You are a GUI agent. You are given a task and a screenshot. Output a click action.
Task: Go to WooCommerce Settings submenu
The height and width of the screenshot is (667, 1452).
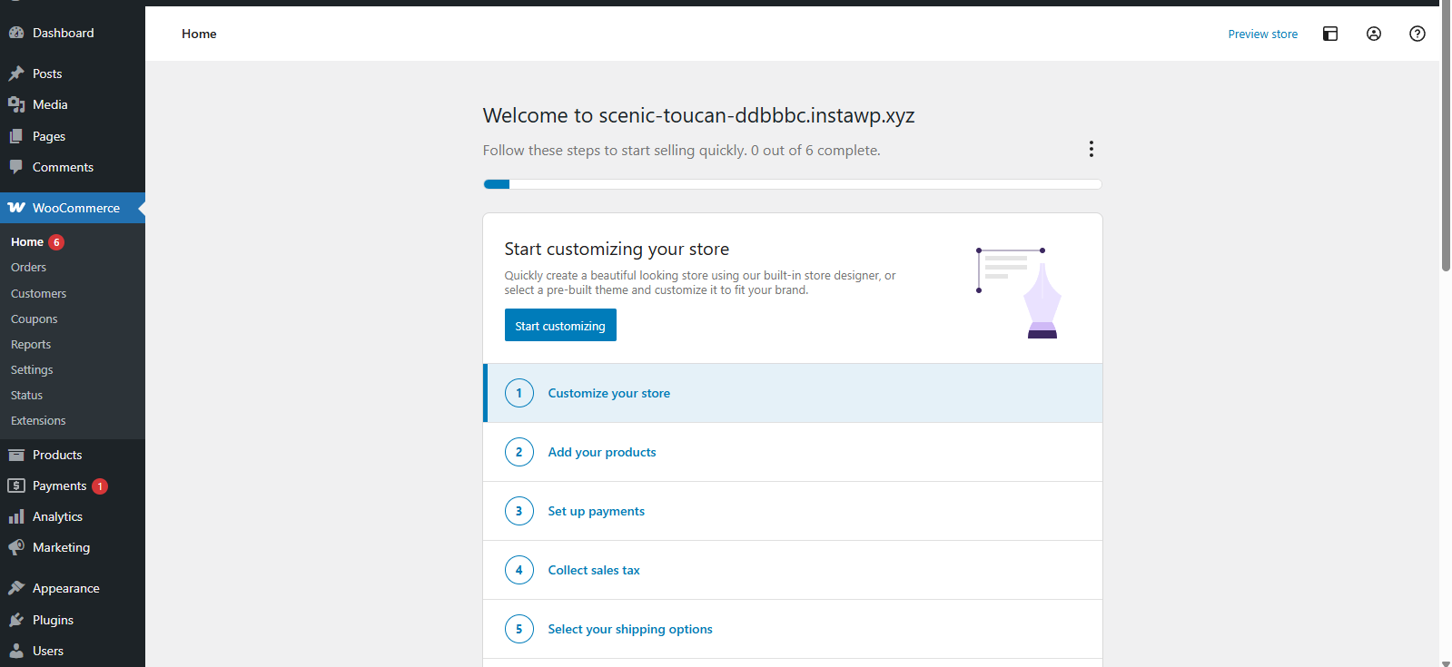pos(73,370)
